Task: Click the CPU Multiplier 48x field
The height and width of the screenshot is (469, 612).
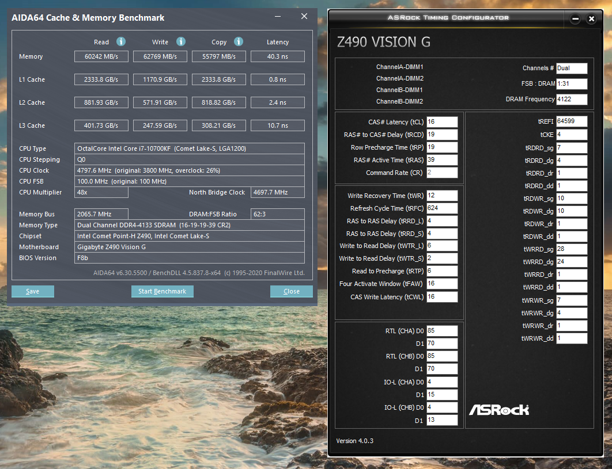Action: 101,192
